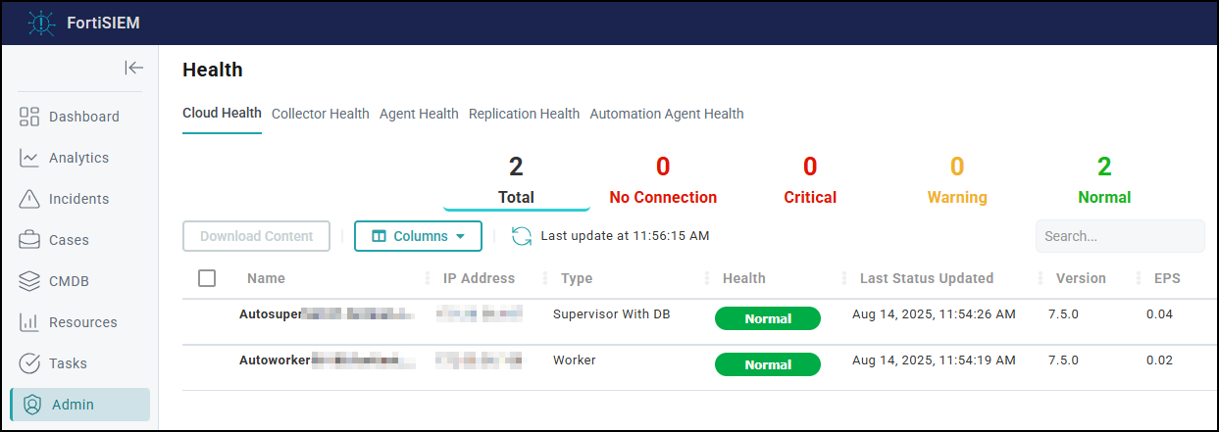Collapse the sidebar with the arrow icon
Viewport: 1219px width, 432px height.
[x=134, y=68]
